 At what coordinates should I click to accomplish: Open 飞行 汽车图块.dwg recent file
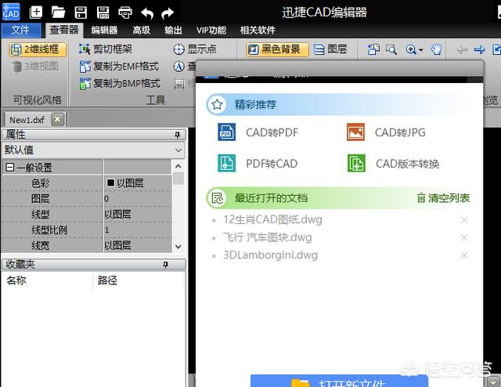click(x=268, y=237)
